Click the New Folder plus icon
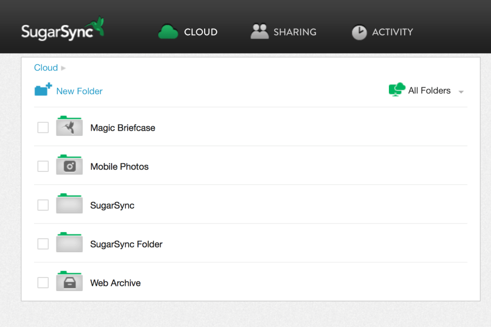This screenshot has width=491, height=327. [x=43, y=90]
